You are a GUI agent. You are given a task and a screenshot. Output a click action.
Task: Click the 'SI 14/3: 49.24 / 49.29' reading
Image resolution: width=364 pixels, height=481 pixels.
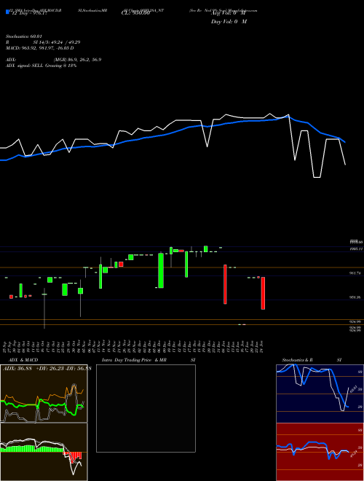click(57, 42)
